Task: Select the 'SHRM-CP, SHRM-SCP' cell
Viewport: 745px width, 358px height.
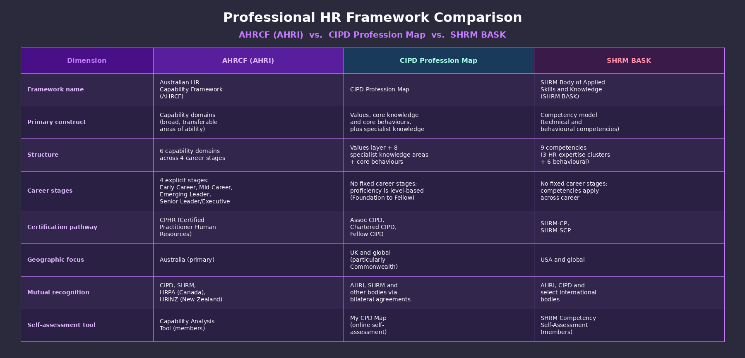Action: tap(629, 227)
